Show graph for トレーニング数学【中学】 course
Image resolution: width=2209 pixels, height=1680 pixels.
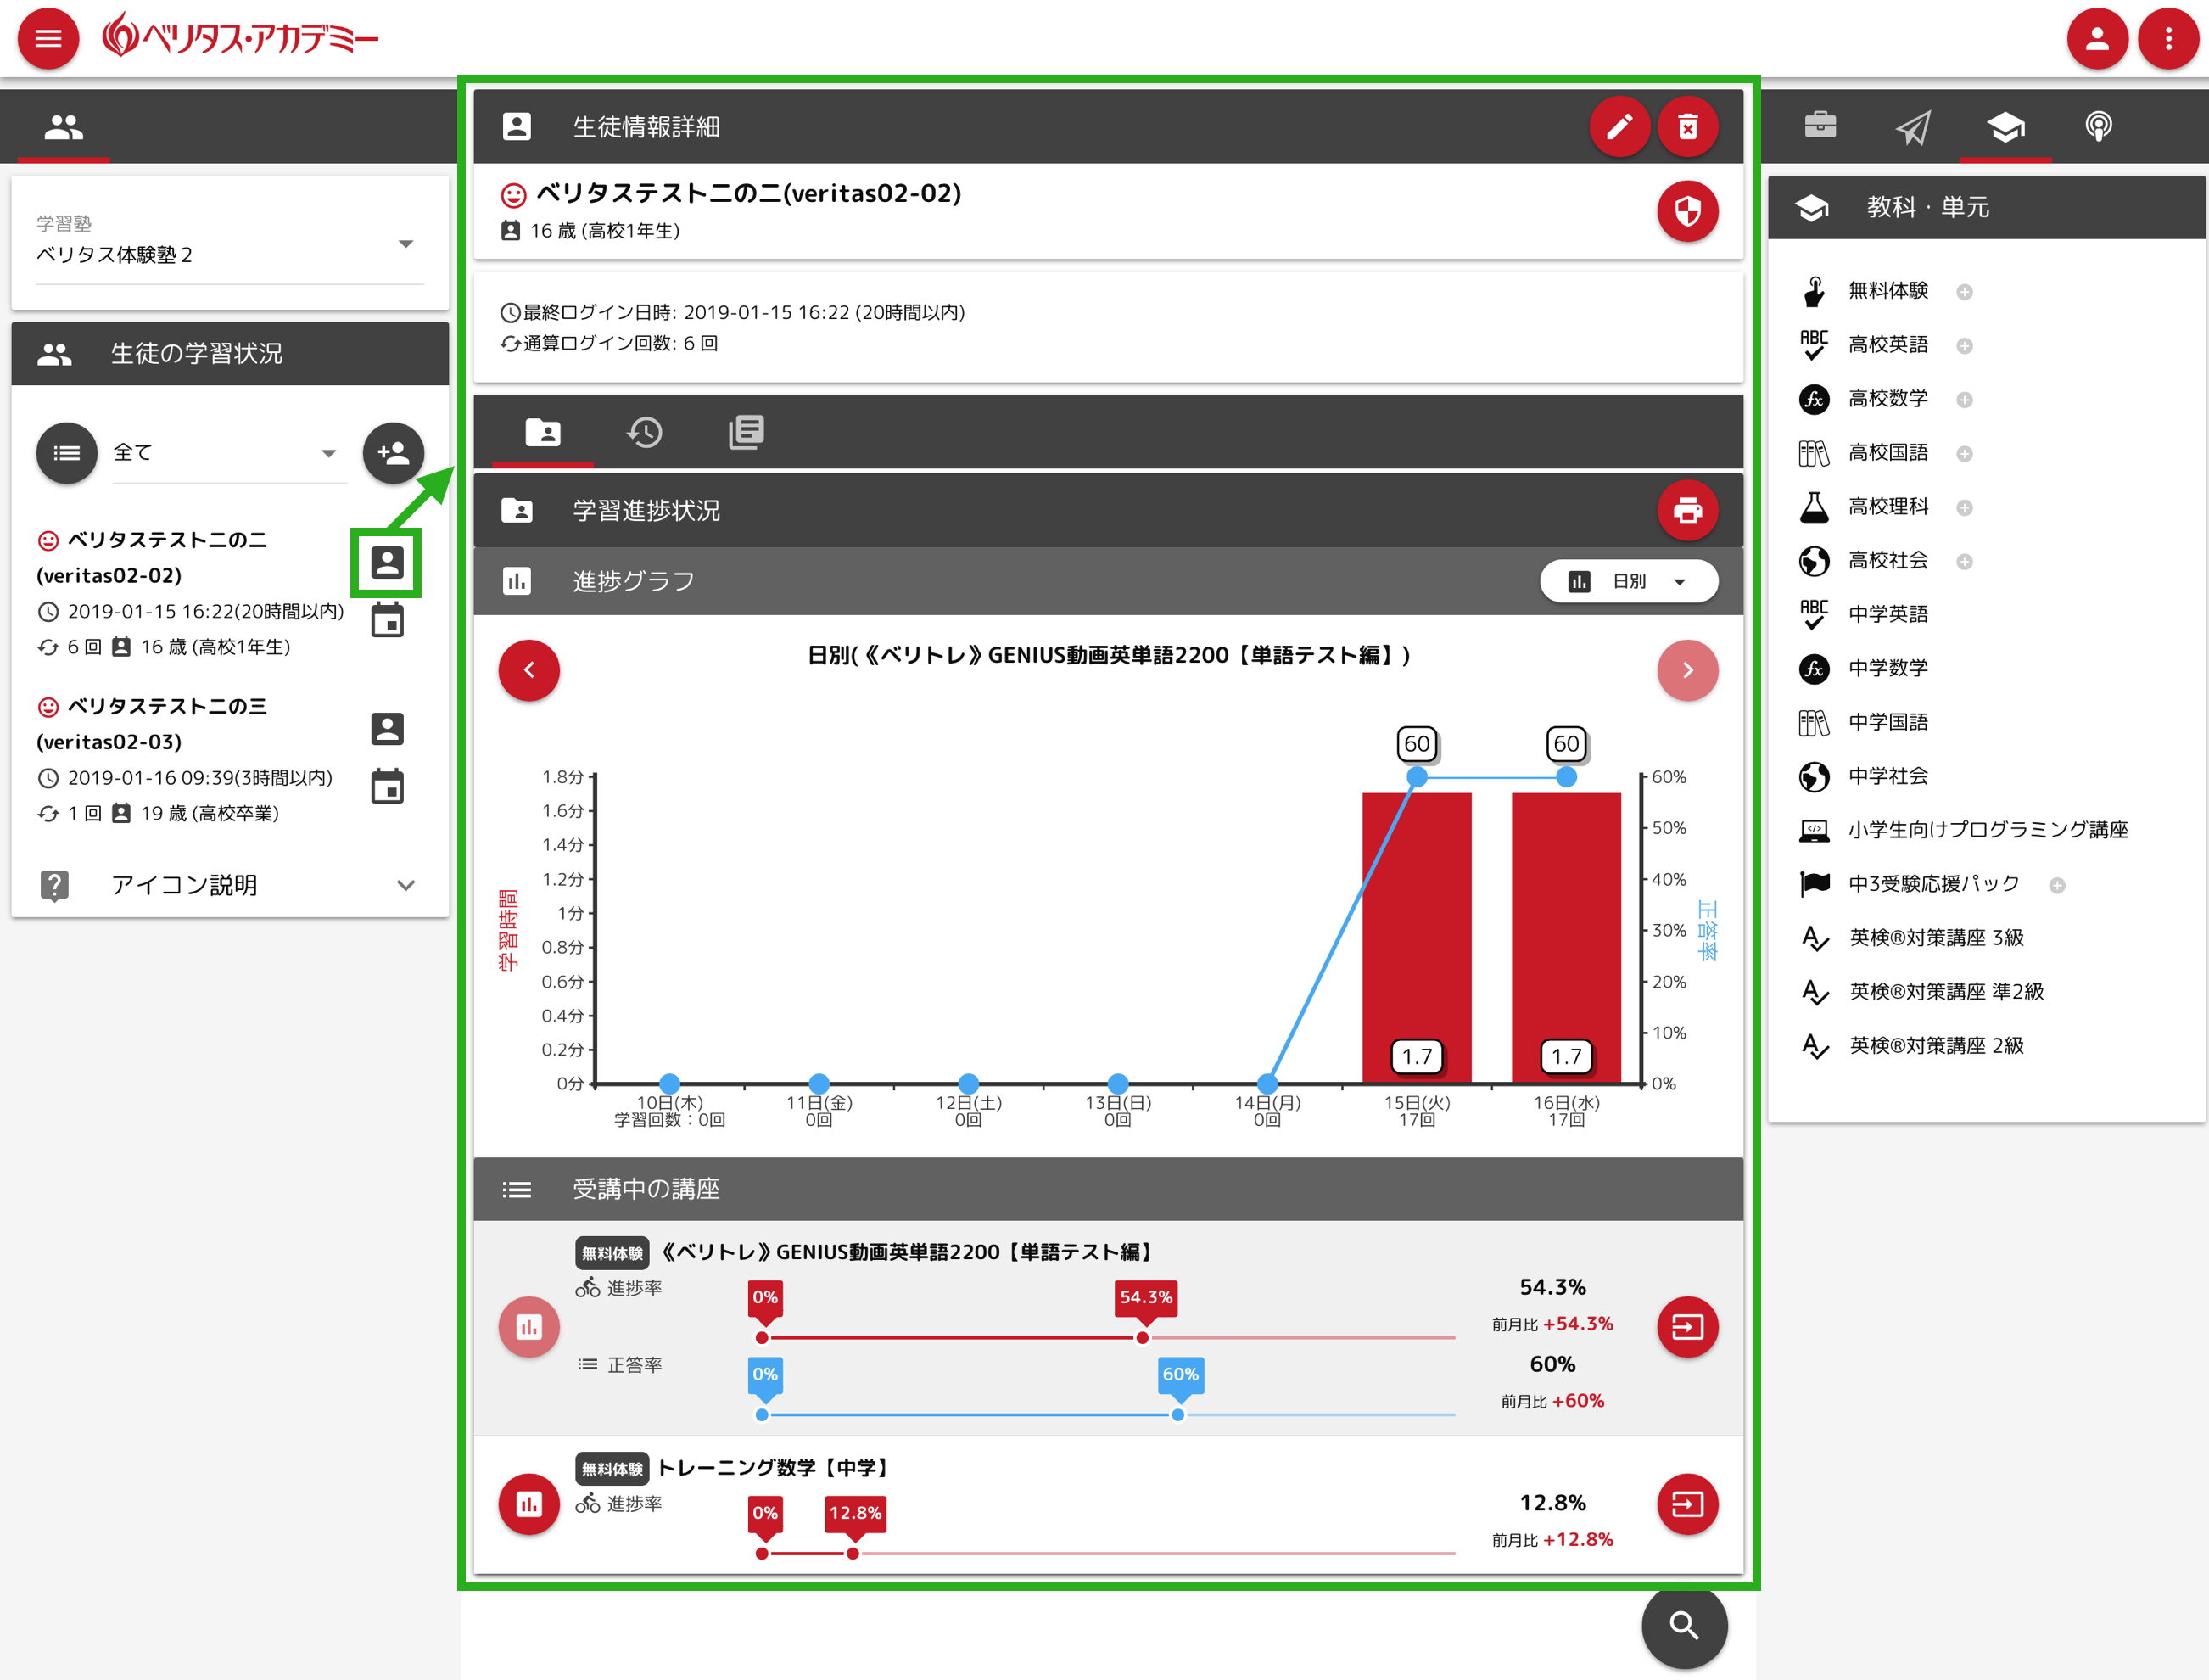(x=528, y=1503)
